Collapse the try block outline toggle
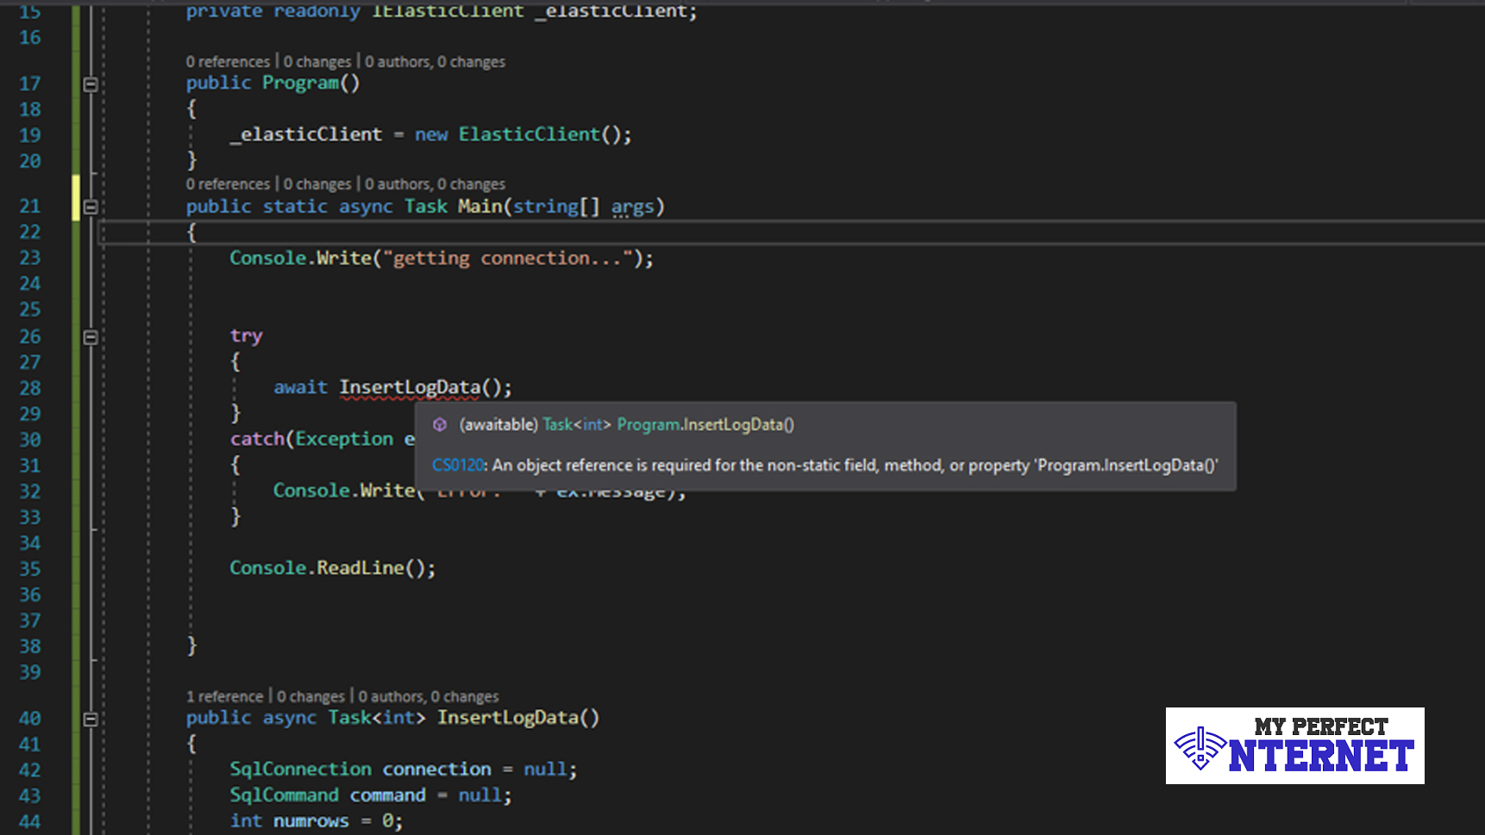This screenshot has width=1485, height=835. 91,337
